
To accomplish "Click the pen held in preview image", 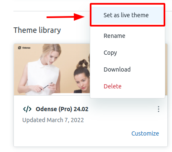I will [x=47, y=85].
